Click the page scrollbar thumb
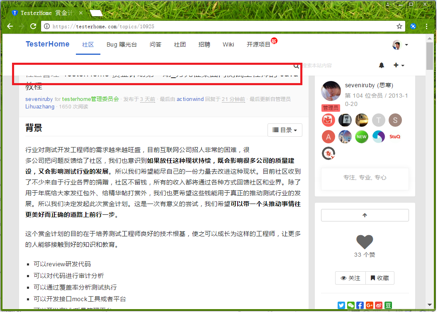 (430, 56)
